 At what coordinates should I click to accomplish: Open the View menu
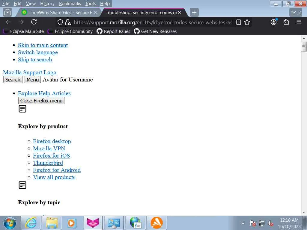pos(31,4)
